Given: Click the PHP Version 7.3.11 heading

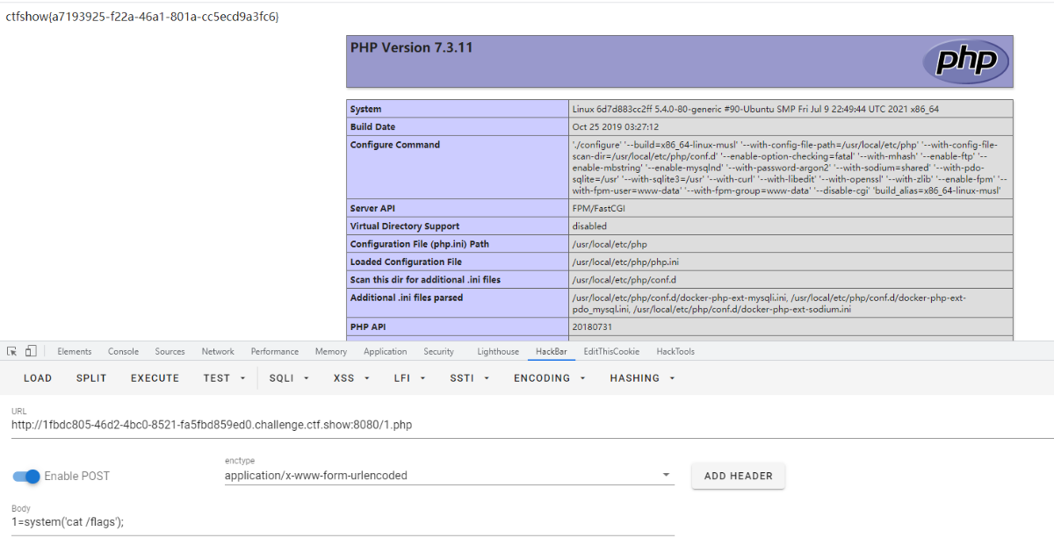Looking at the screenshot, I should click(411, 47).
